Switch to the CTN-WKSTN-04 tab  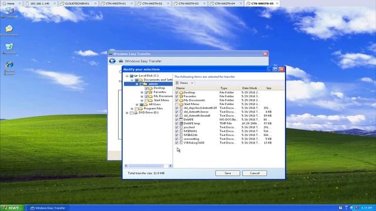point(225,4)
